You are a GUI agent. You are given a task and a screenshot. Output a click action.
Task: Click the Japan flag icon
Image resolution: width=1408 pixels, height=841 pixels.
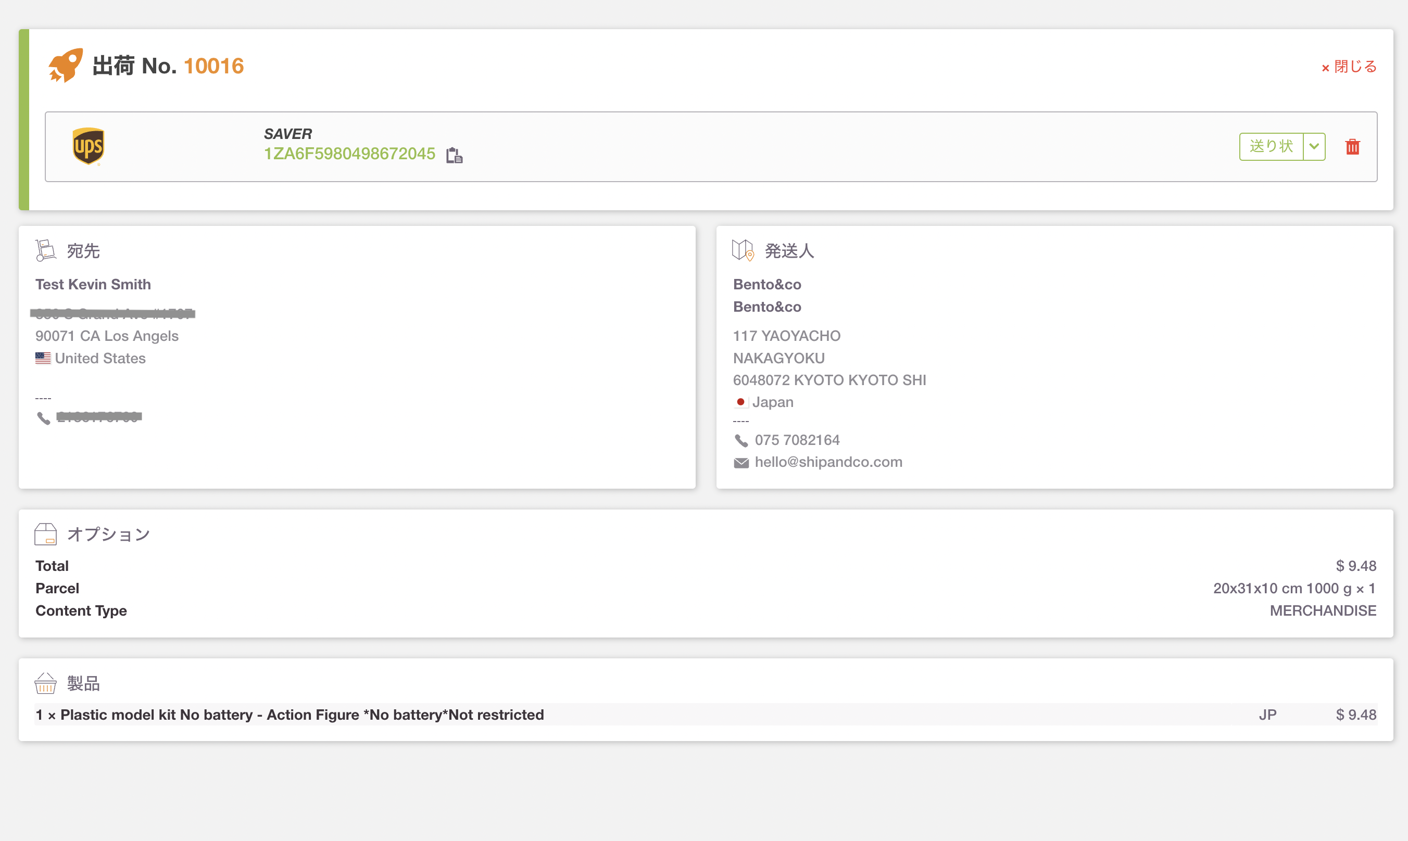pos(740,402)
